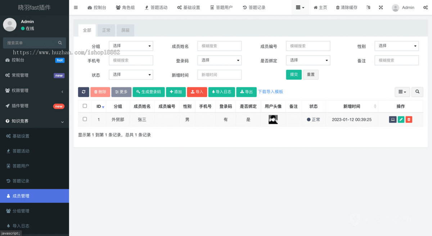Refresh the member list table
Viewport: 432px width, 236px height.
[83, 92]
